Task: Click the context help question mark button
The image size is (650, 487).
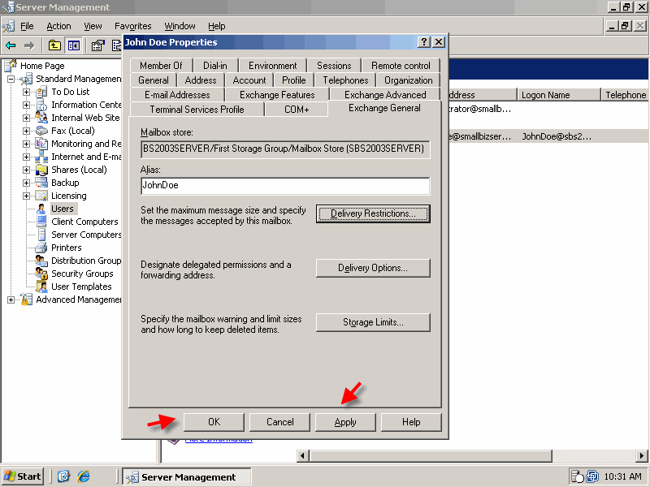Action: coord(423,42)
